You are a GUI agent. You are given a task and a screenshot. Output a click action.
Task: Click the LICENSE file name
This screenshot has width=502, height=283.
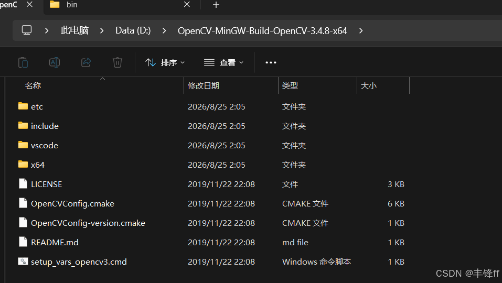[46, 184]
